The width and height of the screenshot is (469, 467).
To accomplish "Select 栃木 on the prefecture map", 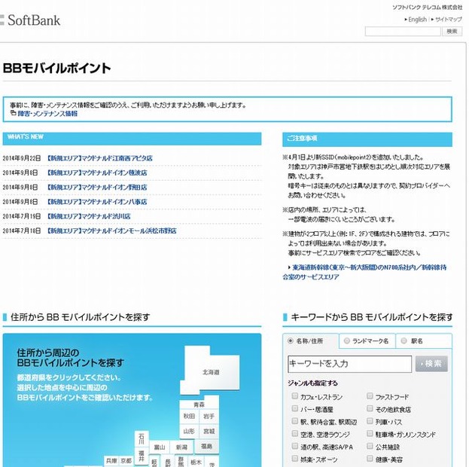I will click(x=196, y=462).
